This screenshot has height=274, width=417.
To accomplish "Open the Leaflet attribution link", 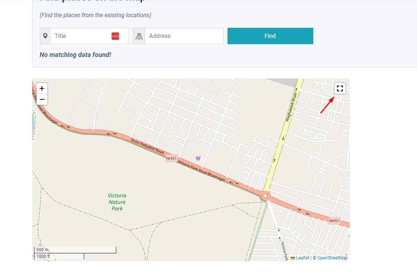I will tap(302, 258).
